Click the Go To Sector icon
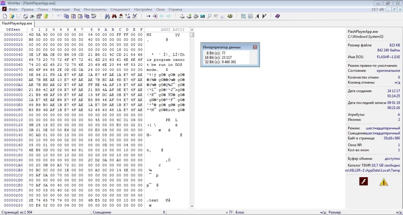This screenshot has height=215, width=403. [x=155, y=16]
